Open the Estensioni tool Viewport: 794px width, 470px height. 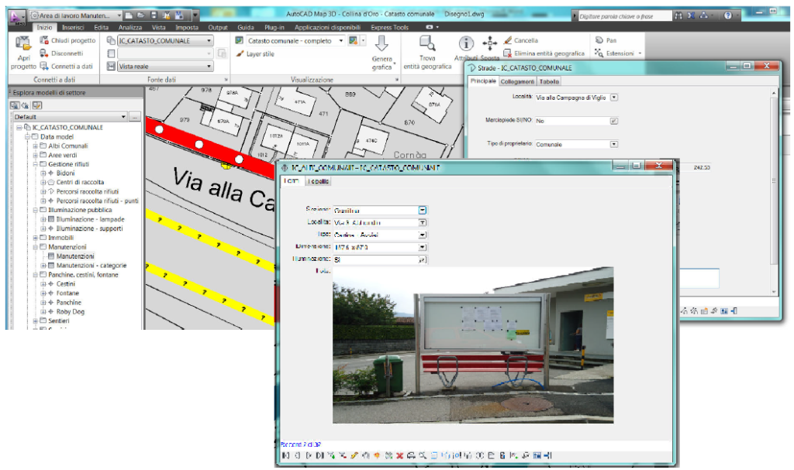point(599,53)
